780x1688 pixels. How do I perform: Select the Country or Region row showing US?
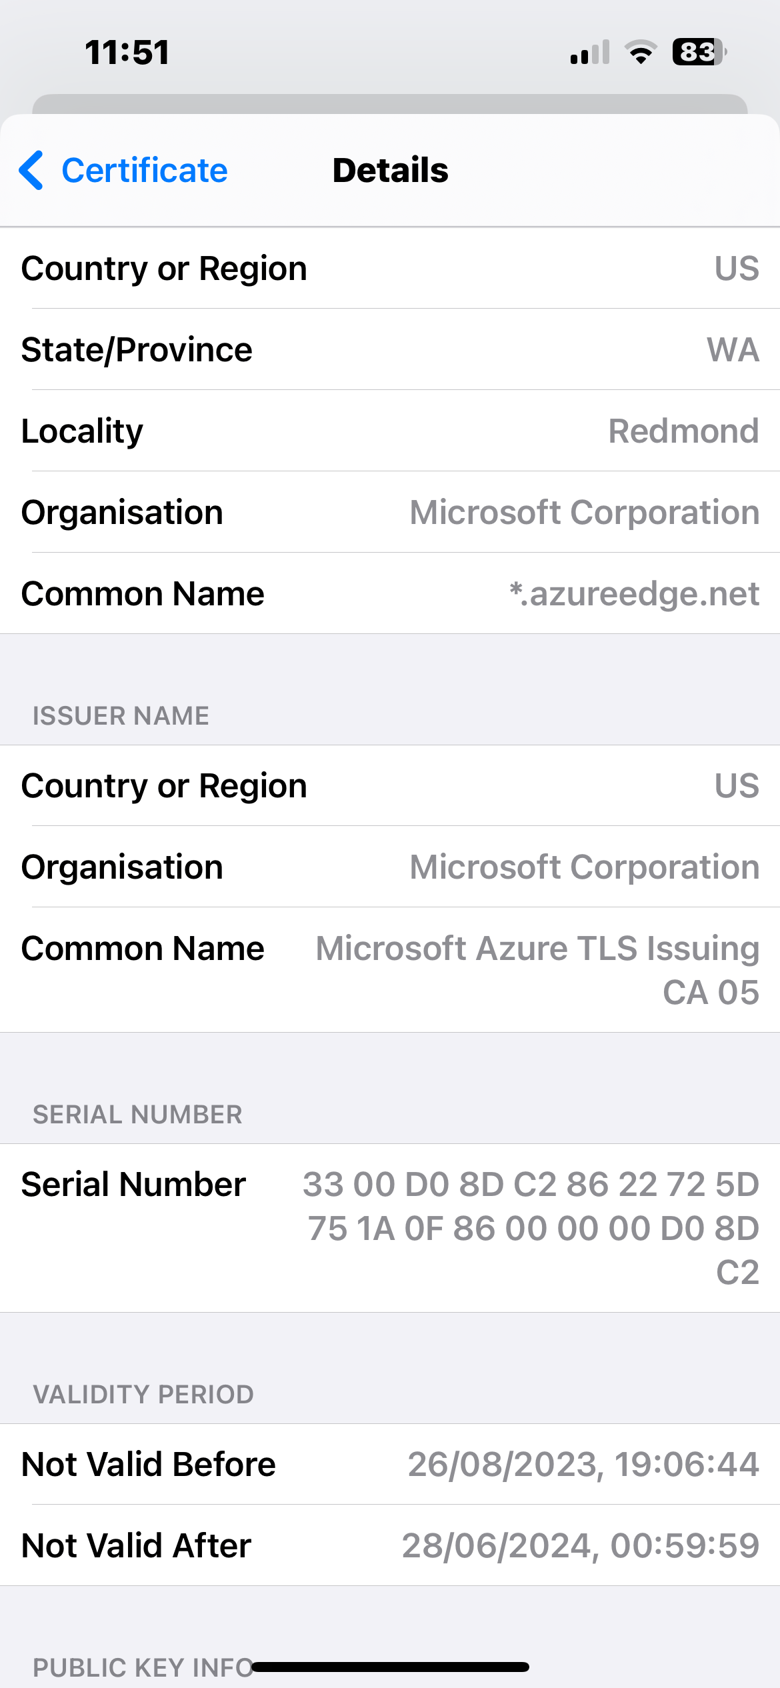tap(390, 267)
